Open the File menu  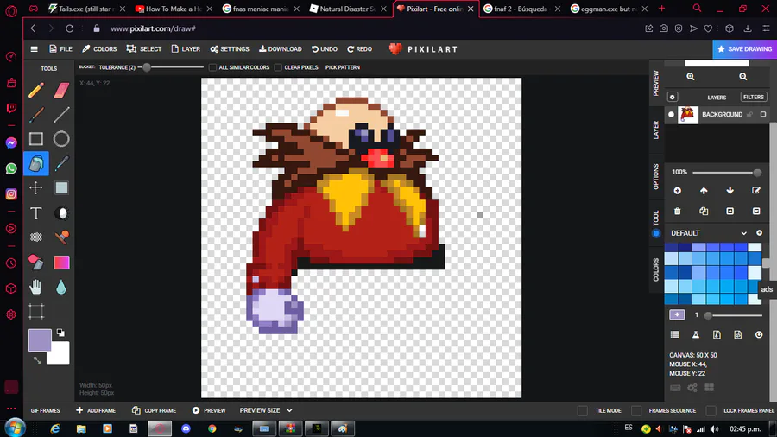[60, 49]
